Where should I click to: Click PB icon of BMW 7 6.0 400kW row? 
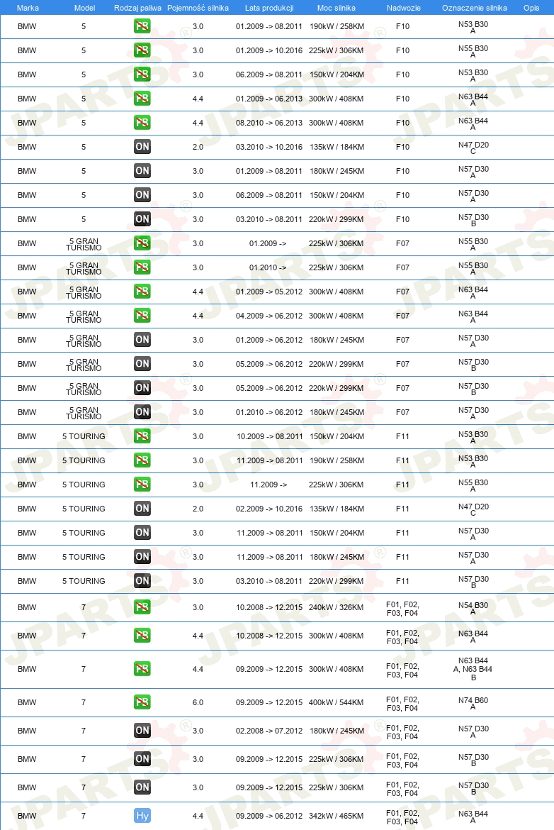coord(142,702)
